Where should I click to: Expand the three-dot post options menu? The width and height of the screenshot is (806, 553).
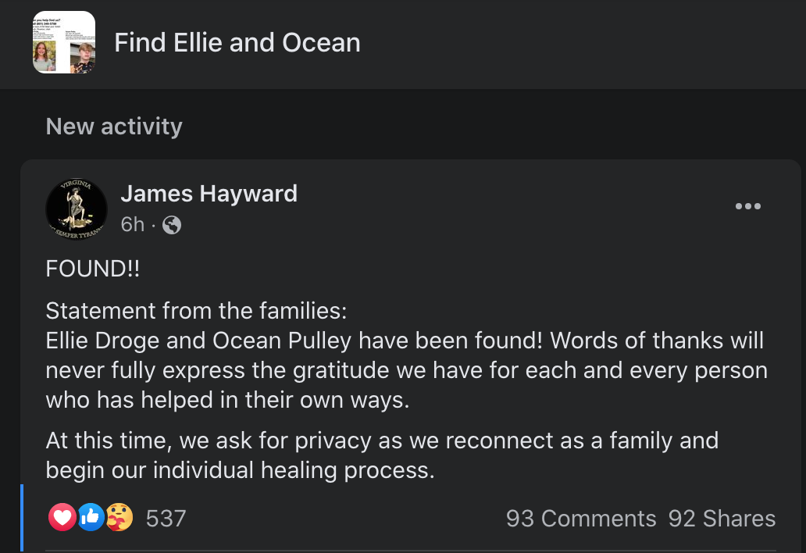747,207
